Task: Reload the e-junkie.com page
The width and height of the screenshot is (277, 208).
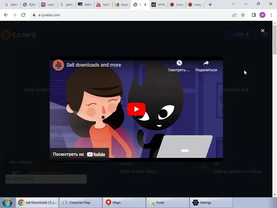Action: (x=23, y=15)
